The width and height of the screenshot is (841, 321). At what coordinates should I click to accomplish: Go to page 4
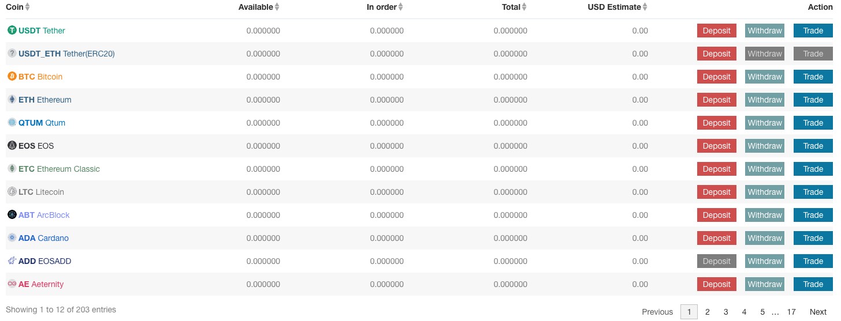[x=745, y=312]
